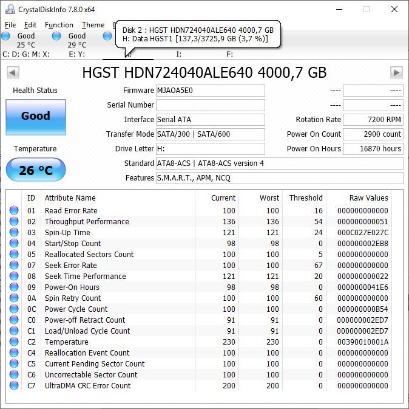Screen dimensions: 409x409
Task: Click the Threshold column header
Action: 306,198
